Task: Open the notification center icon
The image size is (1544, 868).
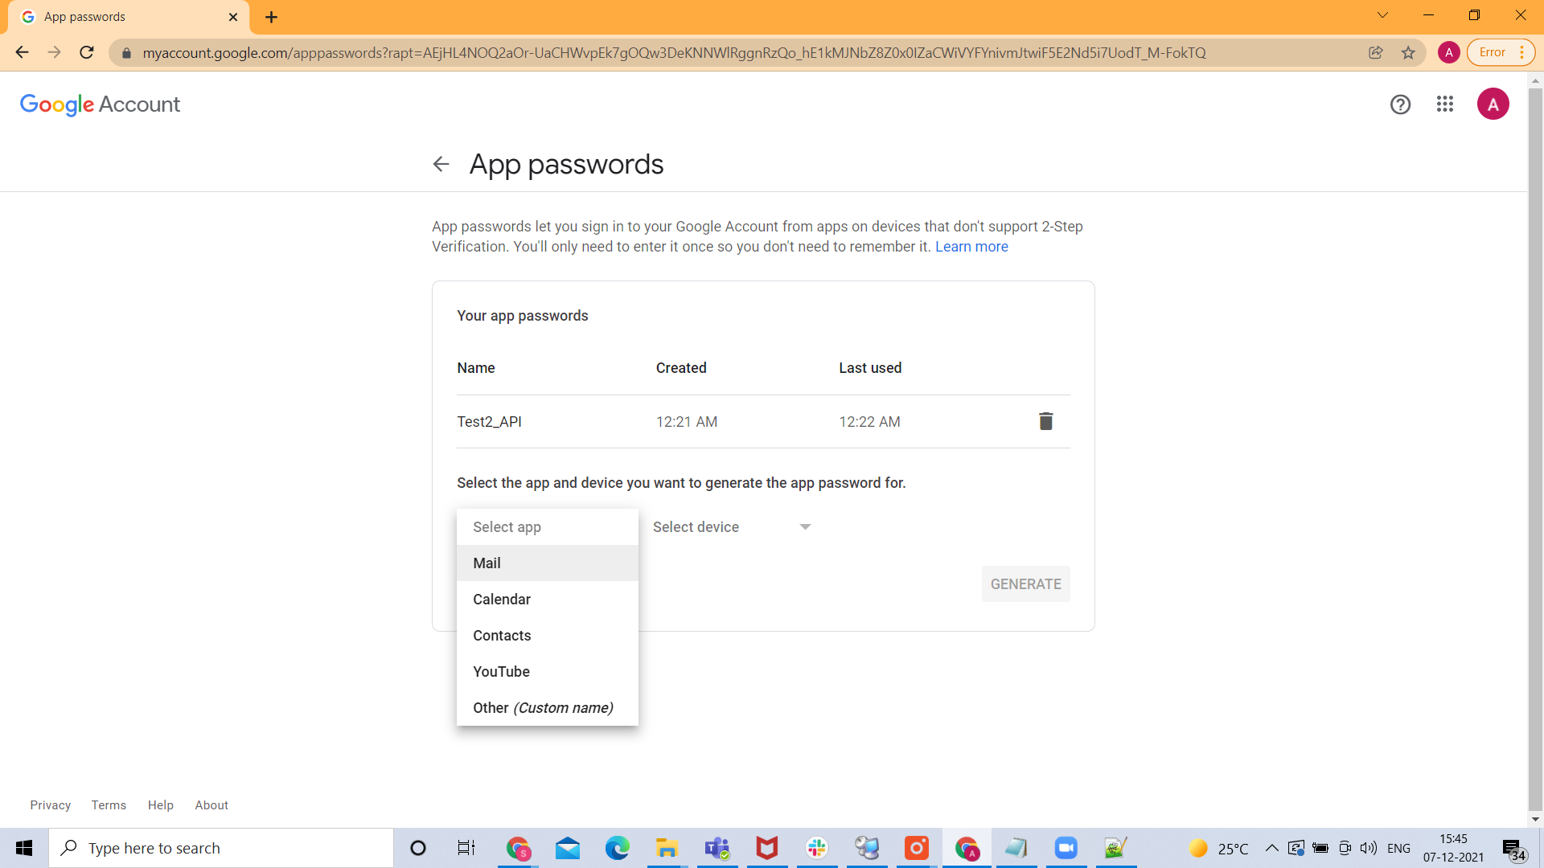Action: tap(1513, 849)
